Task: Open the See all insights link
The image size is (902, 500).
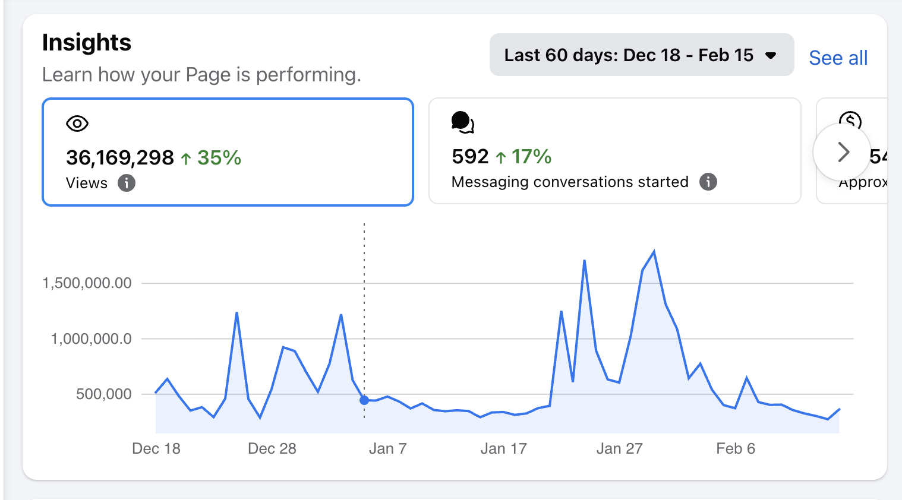Action: [838, 58]
